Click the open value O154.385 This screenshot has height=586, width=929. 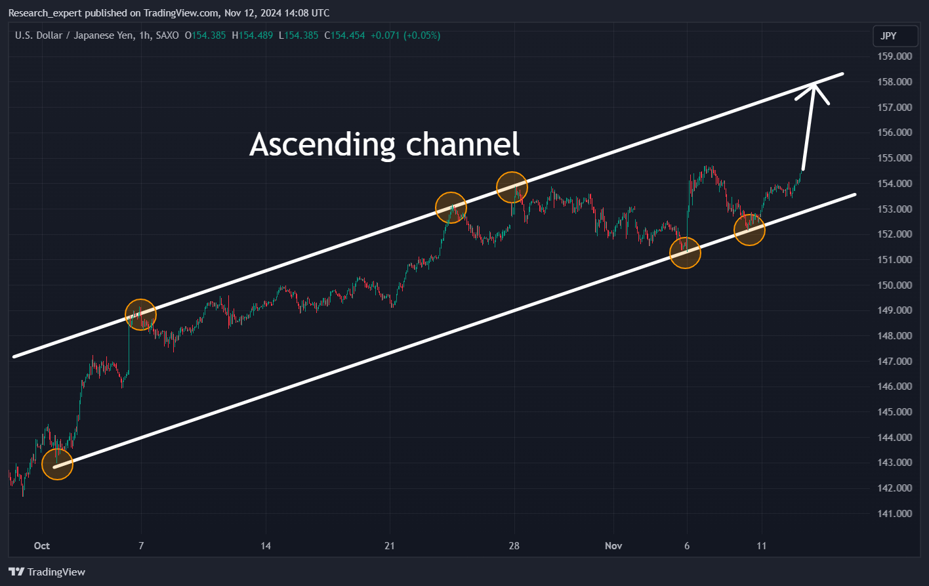pyautogui.click(x=207, y=35)
